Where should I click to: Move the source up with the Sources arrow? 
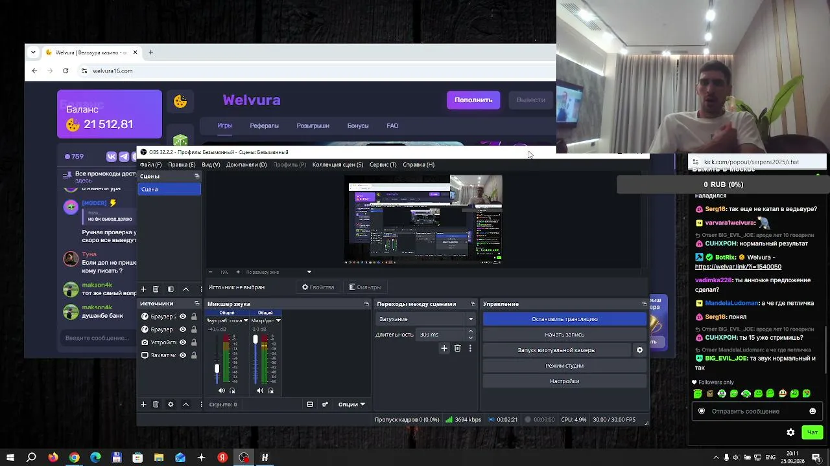point(185,405)
